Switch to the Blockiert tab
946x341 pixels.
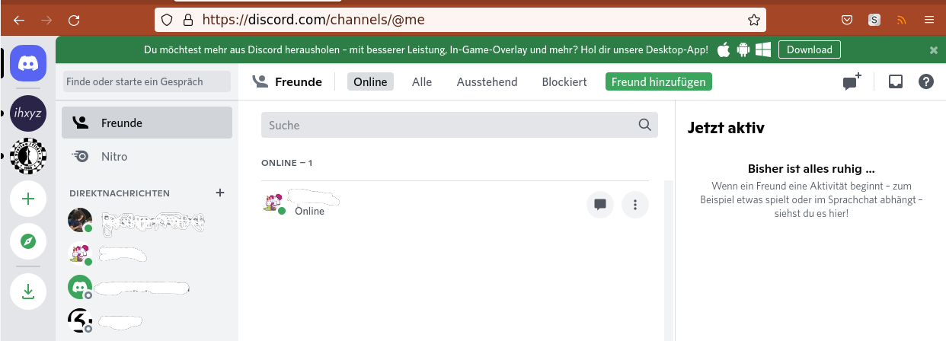click(x=564, y=81)
